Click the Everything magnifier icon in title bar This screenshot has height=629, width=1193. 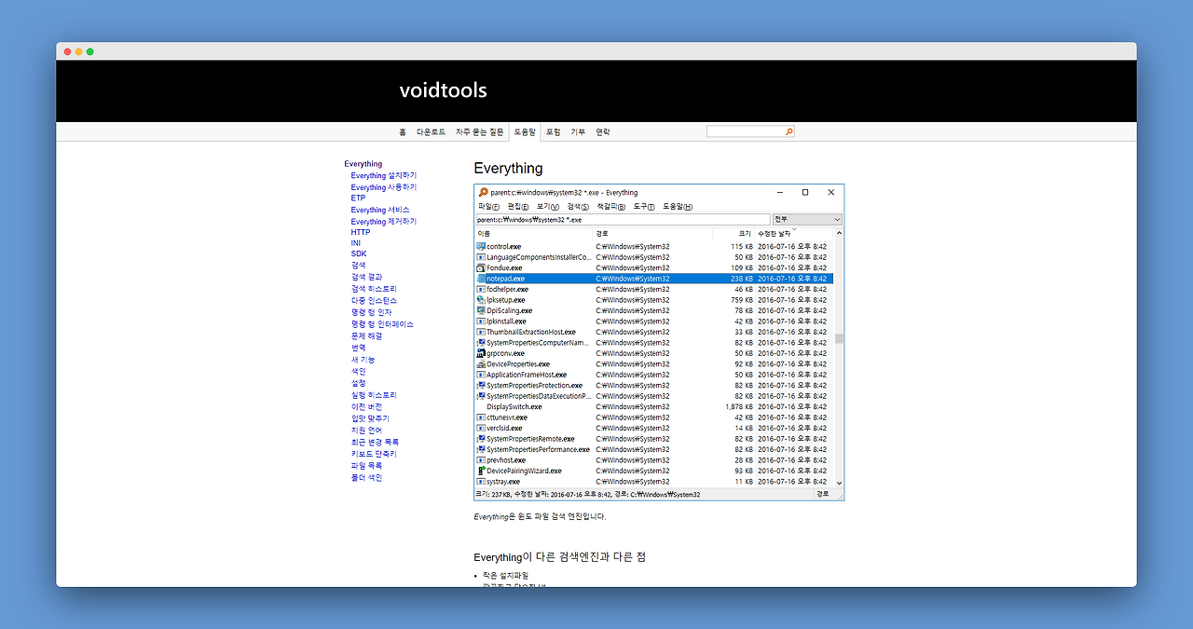483,192
